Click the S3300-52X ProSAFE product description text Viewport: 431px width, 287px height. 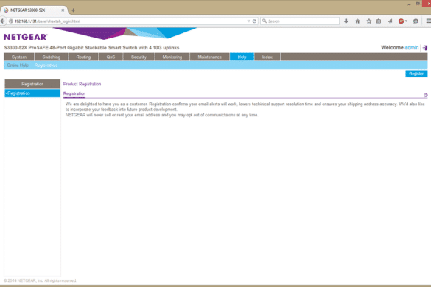pos(91,48)
